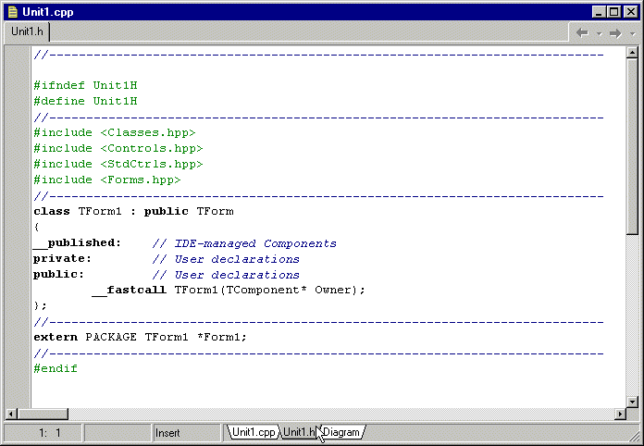The width and height of the screenshot is (644, 446).
Task: Open the Diagram tab
Action: [x=341, y=432]
